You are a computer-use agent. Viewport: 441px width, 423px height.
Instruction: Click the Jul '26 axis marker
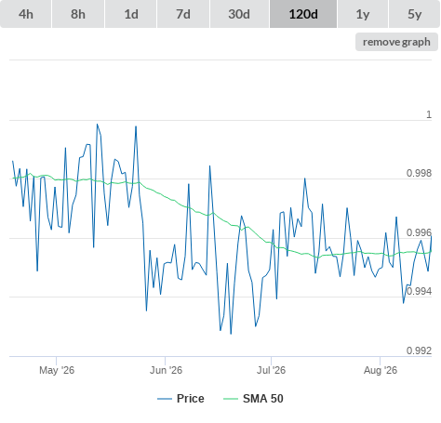[x=271, y=370]
